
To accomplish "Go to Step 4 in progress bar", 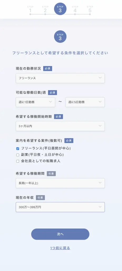I will 75,10.
